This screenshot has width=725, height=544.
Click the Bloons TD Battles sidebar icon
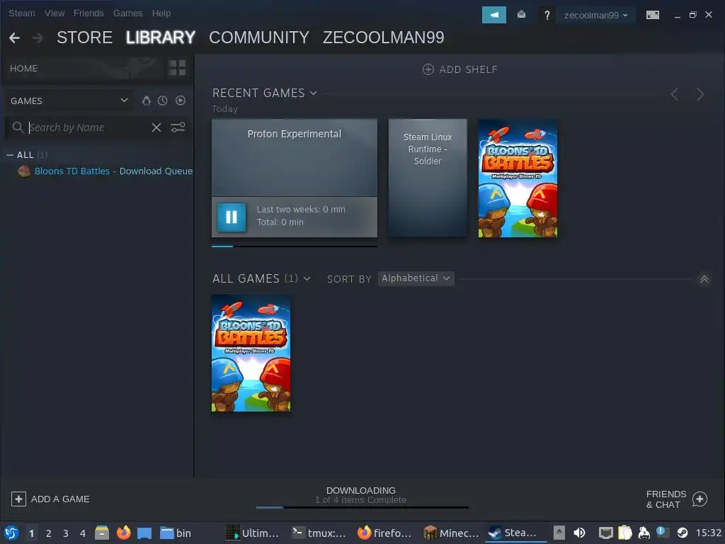click(24, 171)
